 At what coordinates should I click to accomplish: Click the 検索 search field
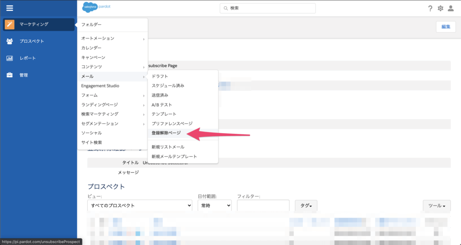click(267, 9)
